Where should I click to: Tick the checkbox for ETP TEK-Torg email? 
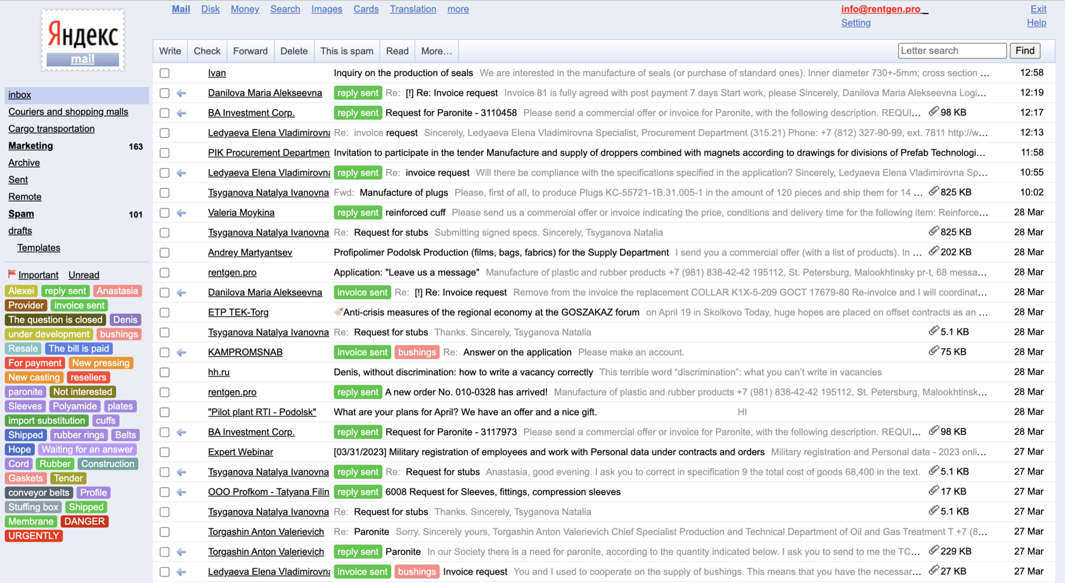(x=165, y=312)
